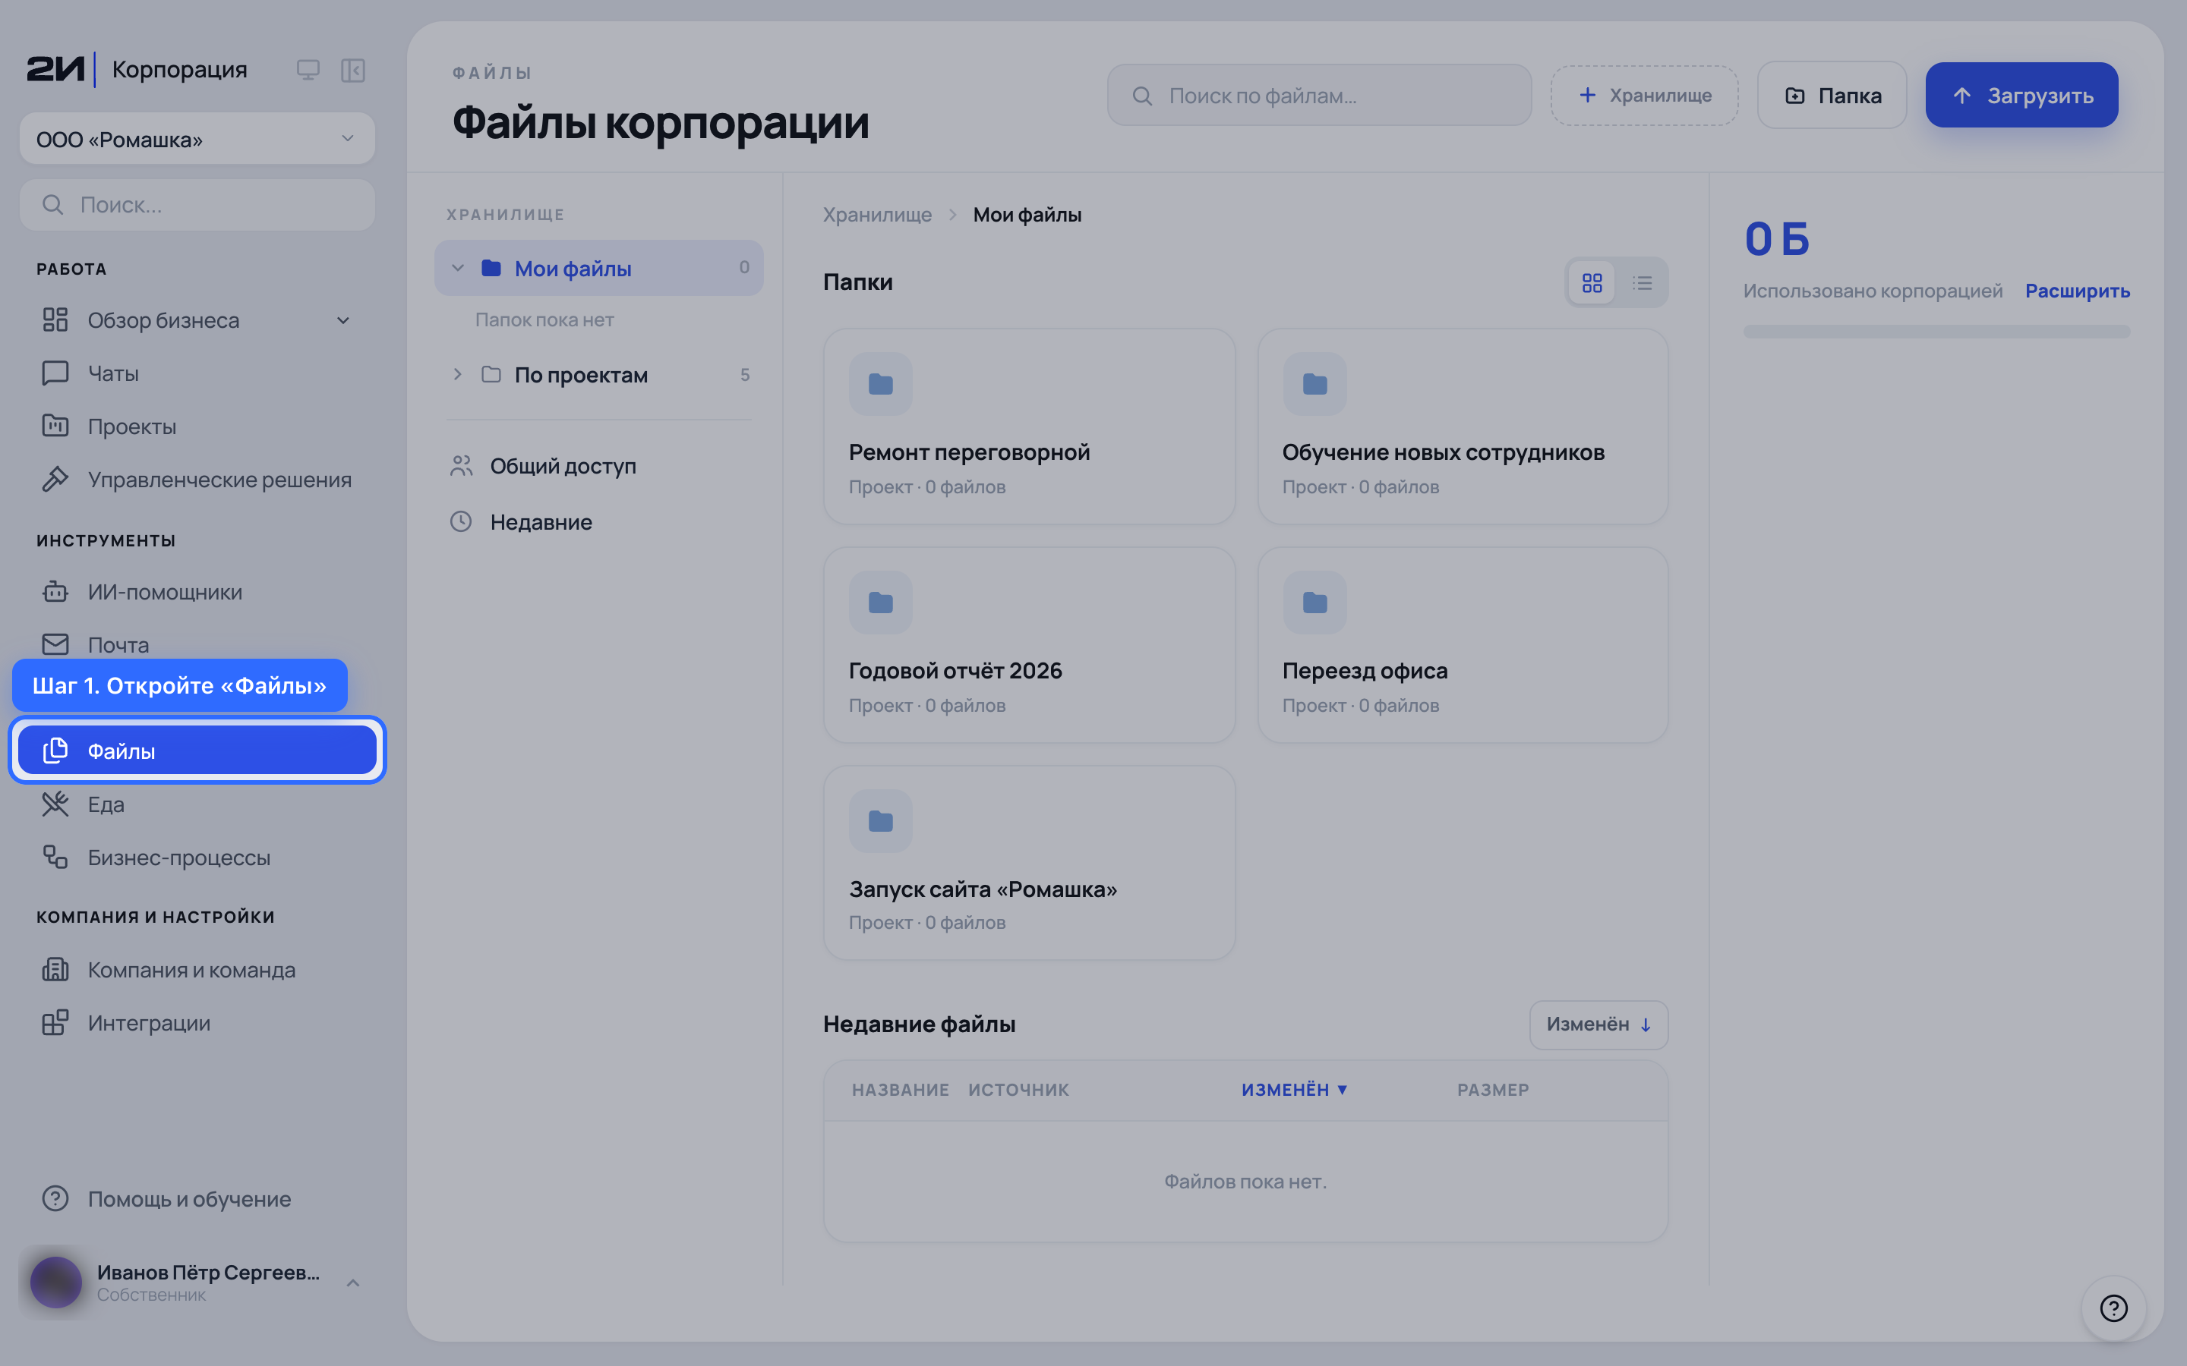Click the РАЗМЕР column header
Image resolution: width=2187 pixels, height=1366 pixels.
[1493, 1090]
